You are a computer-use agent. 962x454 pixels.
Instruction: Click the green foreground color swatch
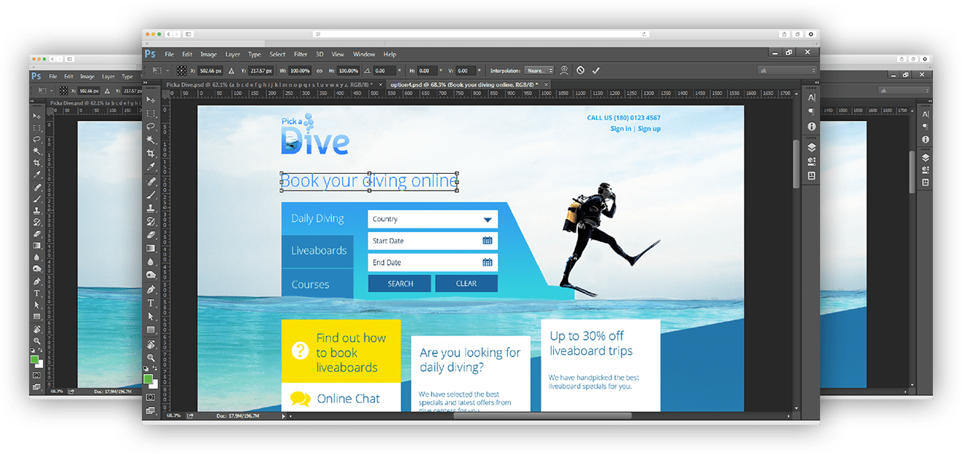(148, 379)
